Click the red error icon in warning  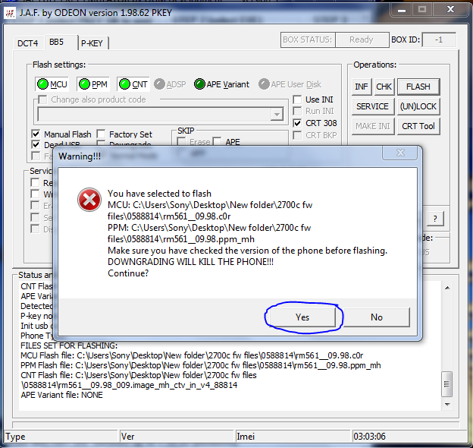coord(89,200)
